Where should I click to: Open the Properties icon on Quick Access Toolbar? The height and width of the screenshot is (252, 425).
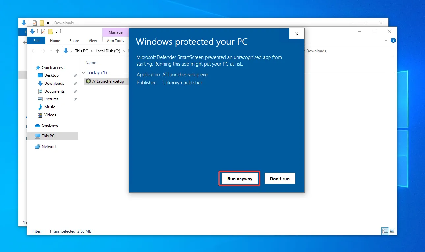[43, 32]
